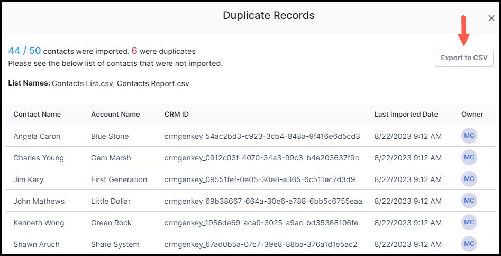Click the CRM ID column header
This screenshot has width=501, height=256.
(176, 114)
